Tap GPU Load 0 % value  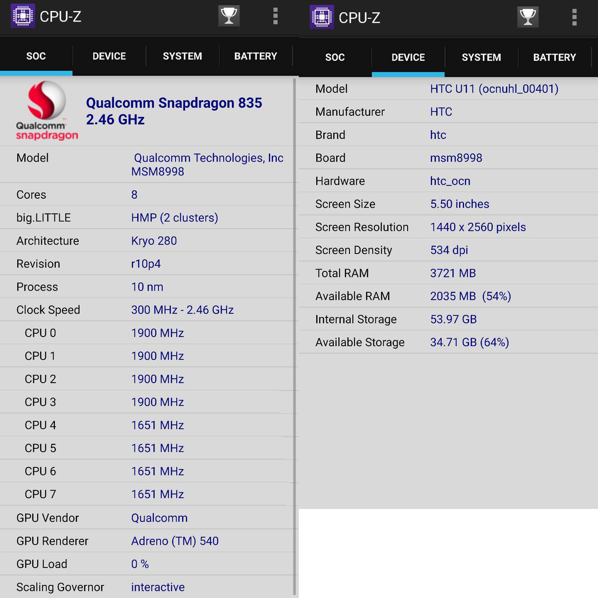click(x=140, y=564)
